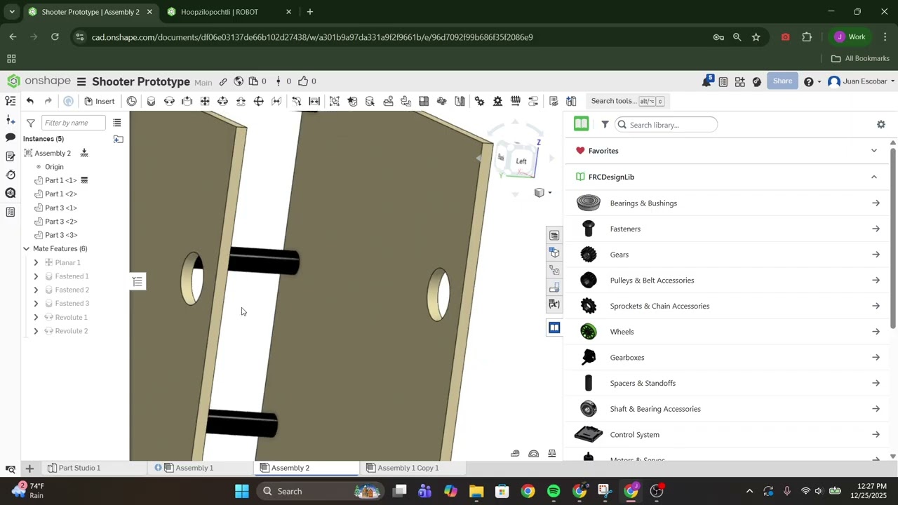
Task: Click the link icon beside Main
Action: pos(223,81)
